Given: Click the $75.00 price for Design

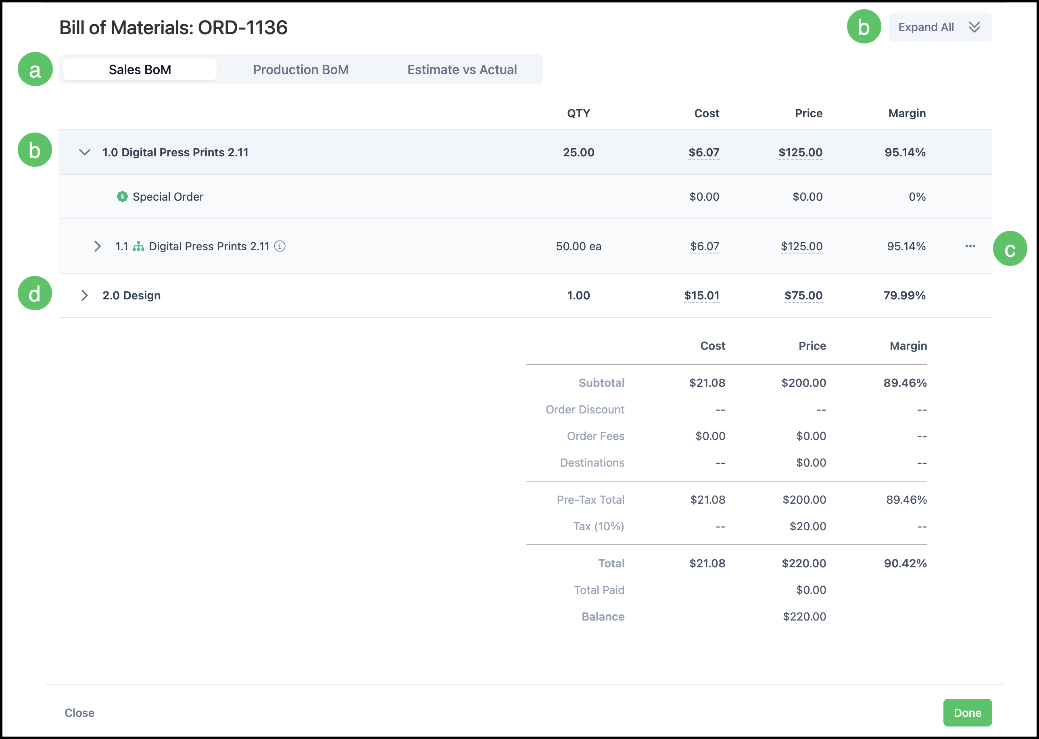Looking at the screenshot, I should (x=803, y=295).
